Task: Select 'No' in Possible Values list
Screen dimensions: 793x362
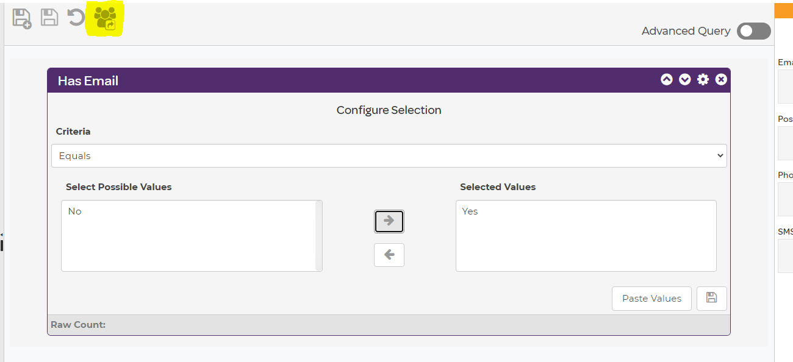Action: point(75,211)
